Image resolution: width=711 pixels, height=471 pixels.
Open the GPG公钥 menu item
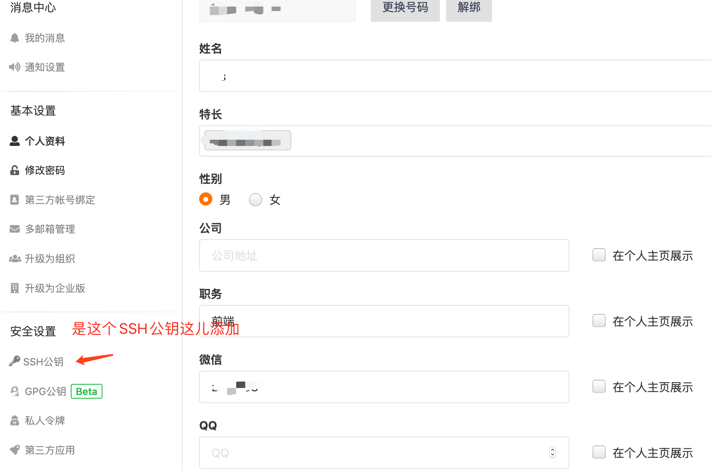point(45,391)
